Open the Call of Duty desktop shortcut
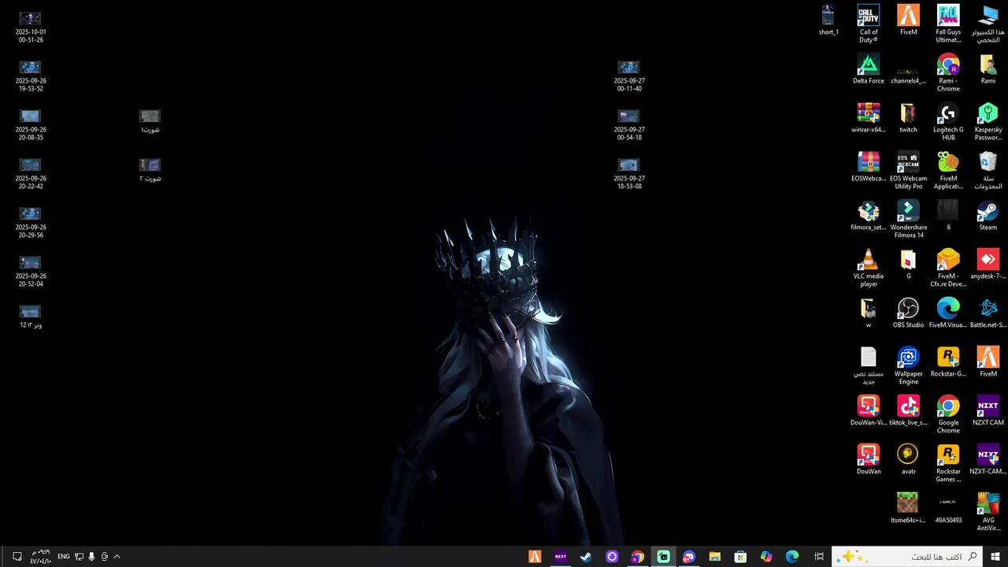Image resolution: width=1008 pixels, height=567 pixels. click(x=869, y=24)
